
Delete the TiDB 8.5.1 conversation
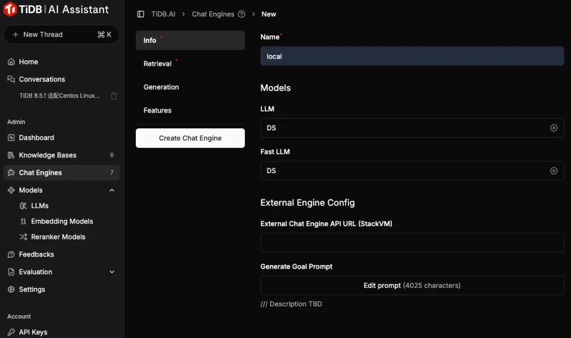114,96
